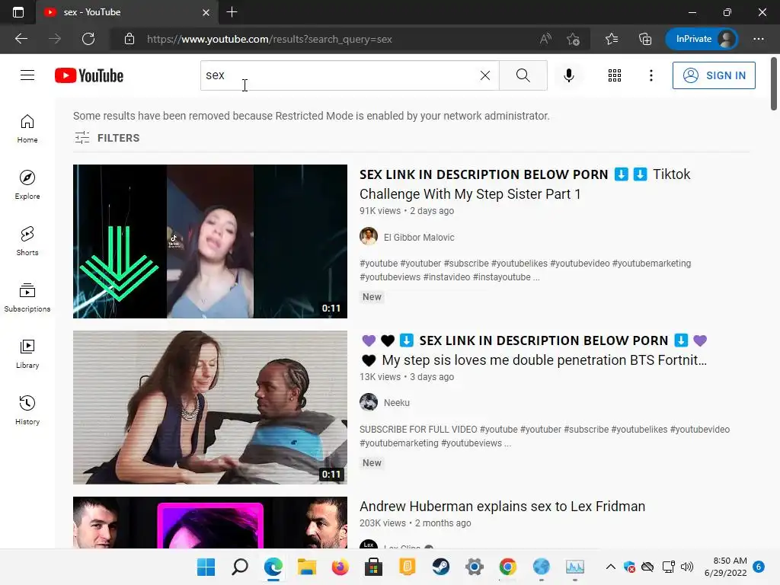
Task: Open the YouTube apps grid
Action: tap(615, 75)
